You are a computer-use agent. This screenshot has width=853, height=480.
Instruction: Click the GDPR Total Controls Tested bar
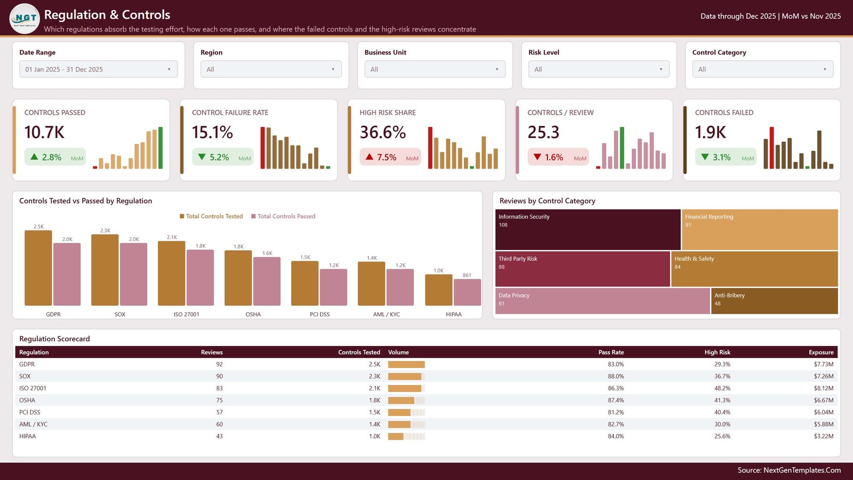38,268
